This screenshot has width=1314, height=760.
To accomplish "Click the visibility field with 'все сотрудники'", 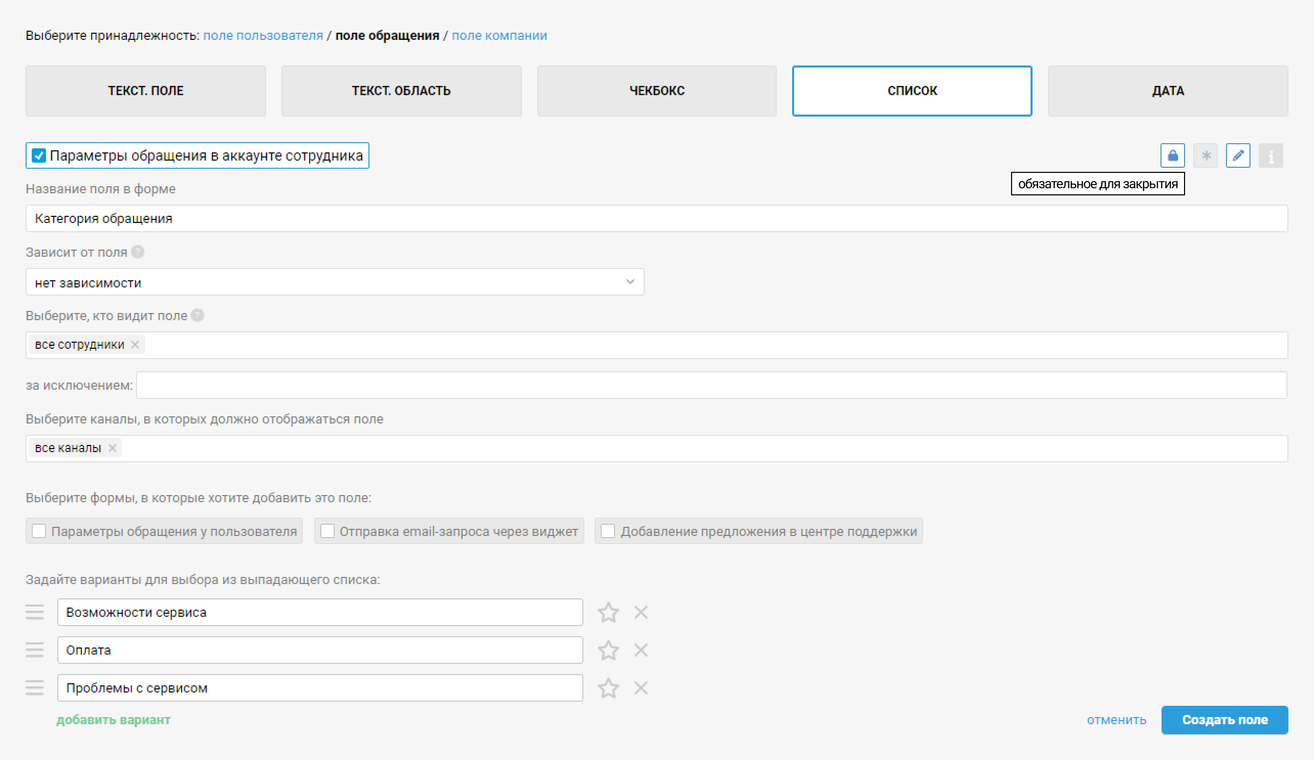I will pyautogui.click(x=656, y=345).
